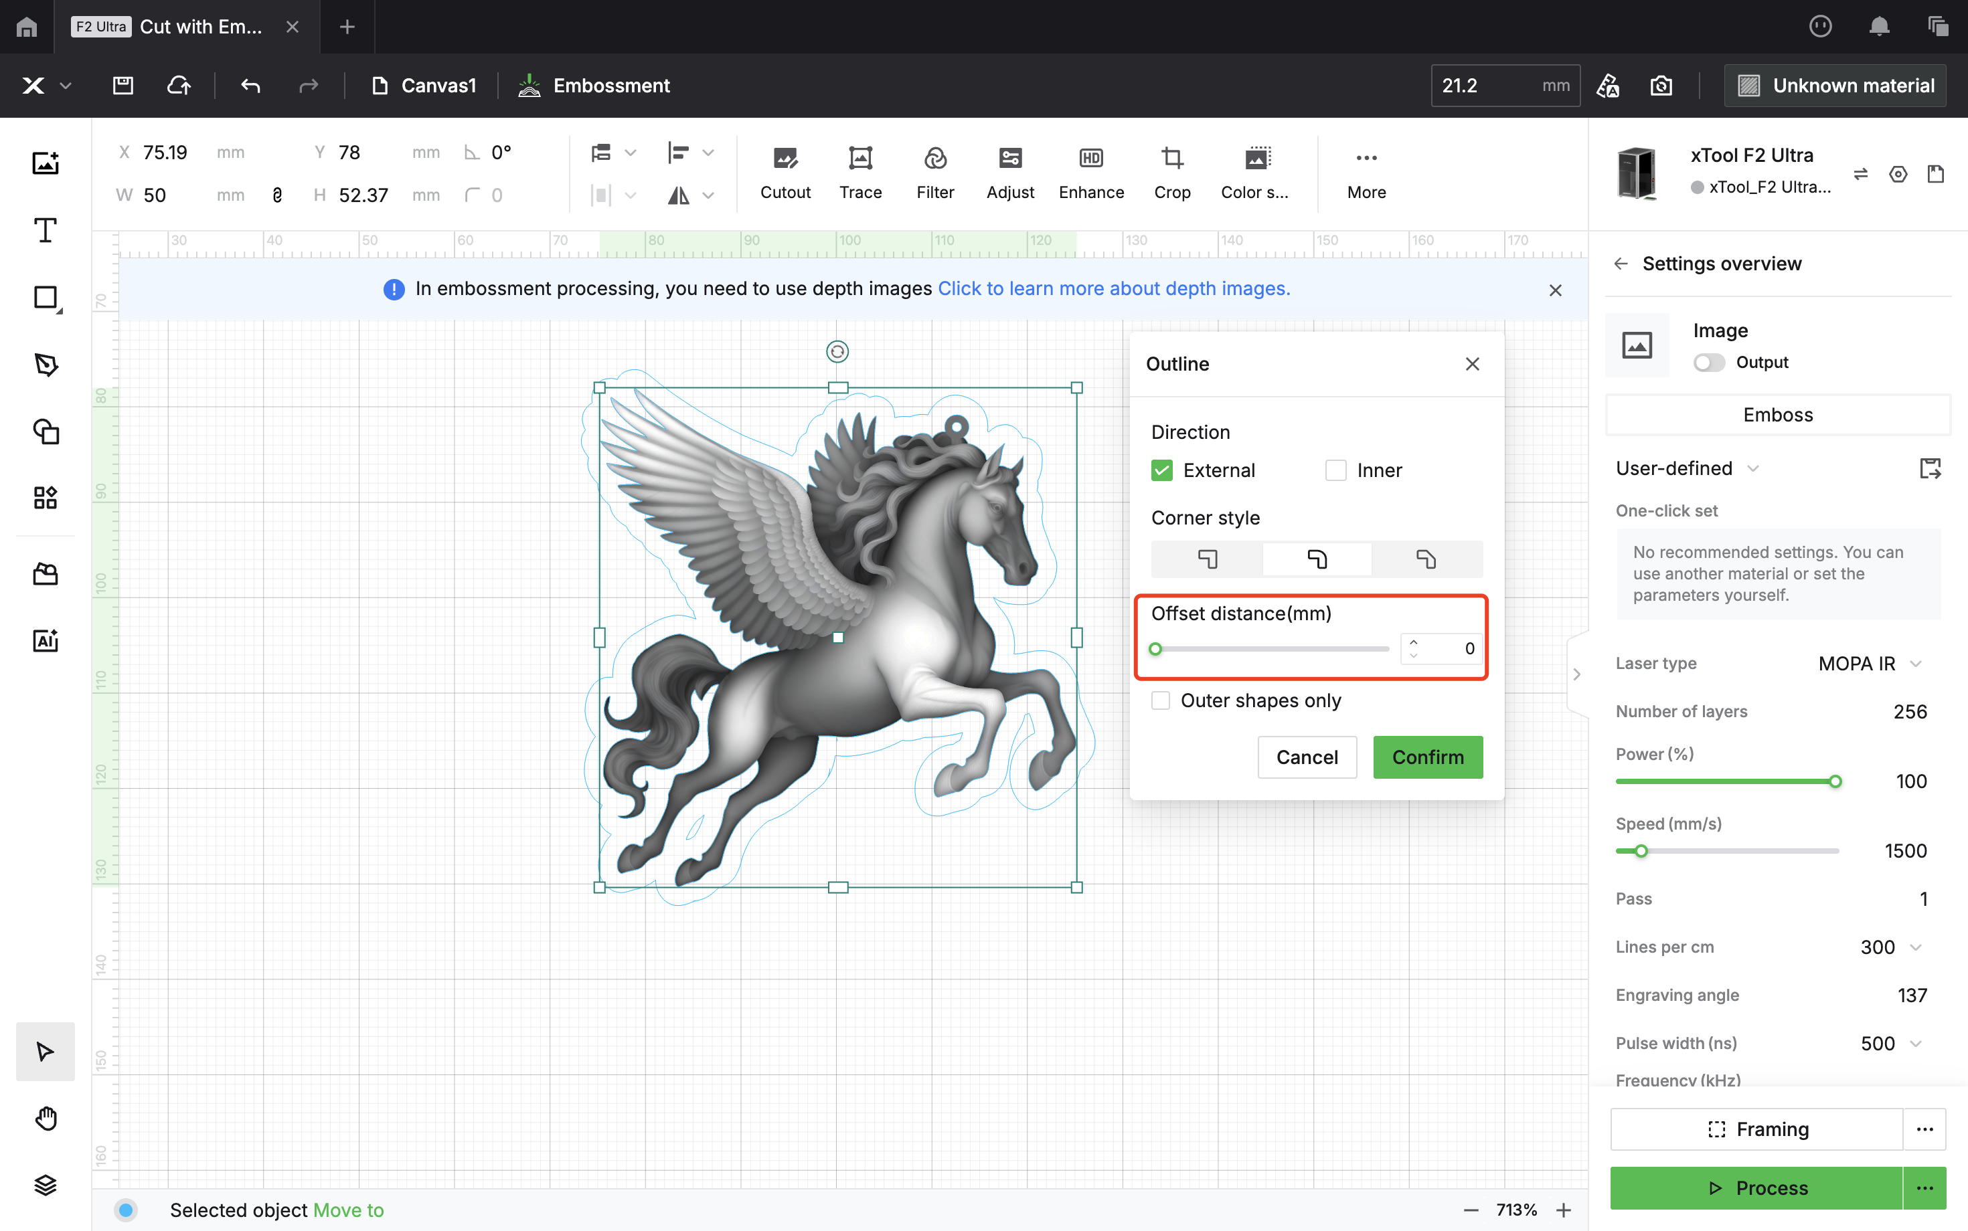This screenshot has height=1231, width=1968.
Task: Enable Outer shapes only checkbox
Action: tap(1161, 700)
